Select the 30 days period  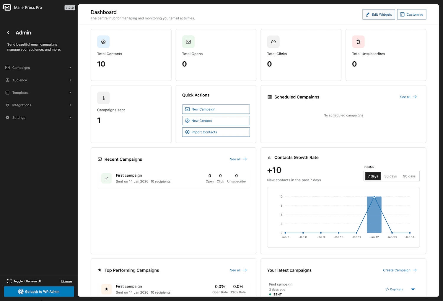[390, 176]
